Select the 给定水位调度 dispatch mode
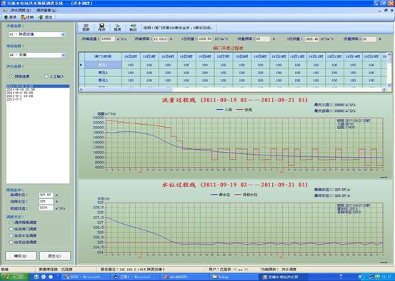The height and width of the screenshot is (281, 395). point(23,235)
